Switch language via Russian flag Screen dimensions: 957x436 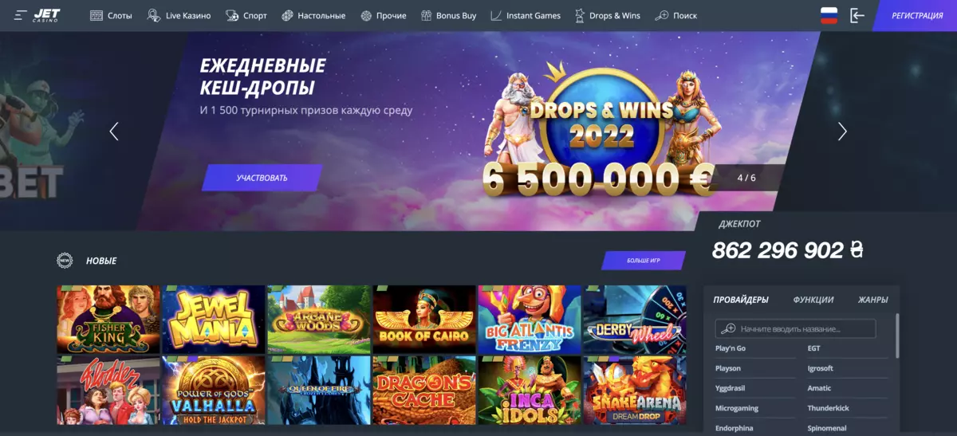pyautogui.click(x=829, y=15)
